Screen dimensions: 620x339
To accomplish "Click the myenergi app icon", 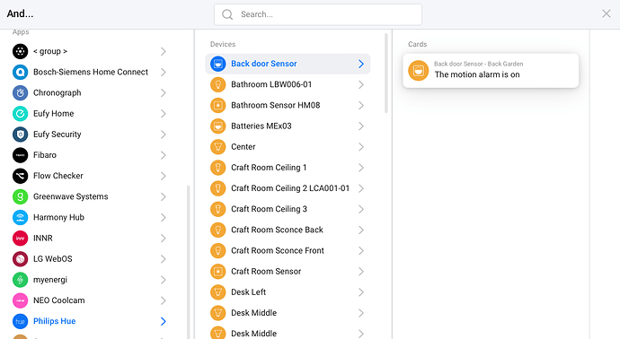I will pyautogui.click(x=20, y=280).
